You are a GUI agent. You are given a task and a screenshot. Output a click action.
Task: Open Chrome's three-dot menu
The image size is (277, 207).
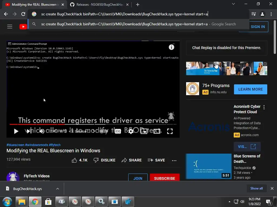pos(271,14)
